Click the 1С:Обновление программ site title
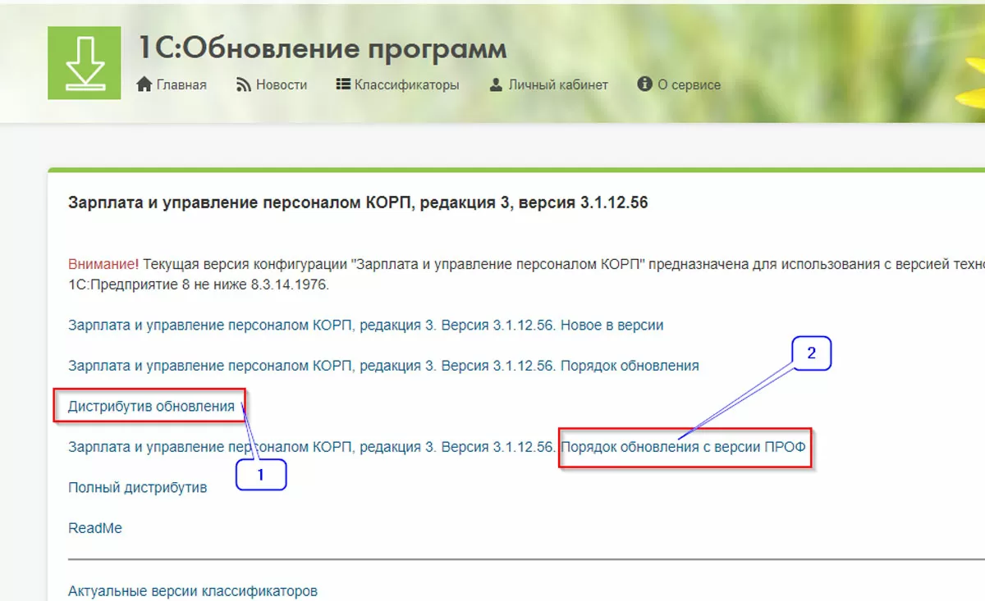985x601 pixels. coord(322,48)
